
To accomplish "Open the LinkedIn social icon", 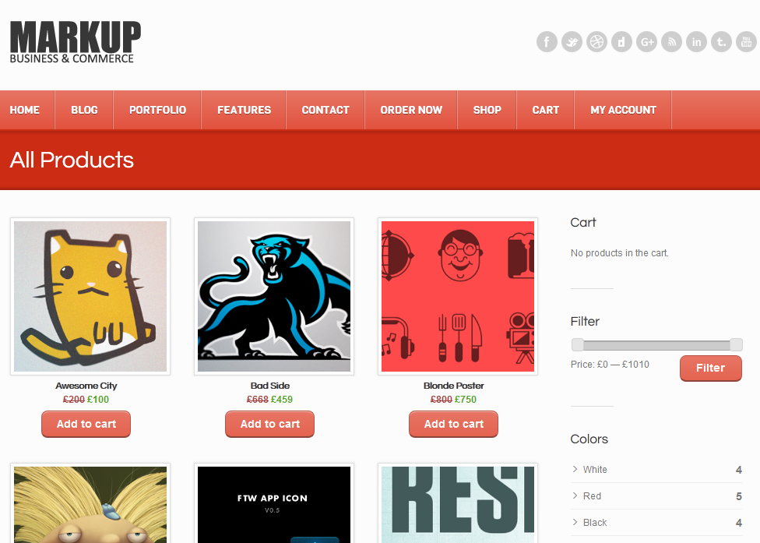I will click(696, 42).
